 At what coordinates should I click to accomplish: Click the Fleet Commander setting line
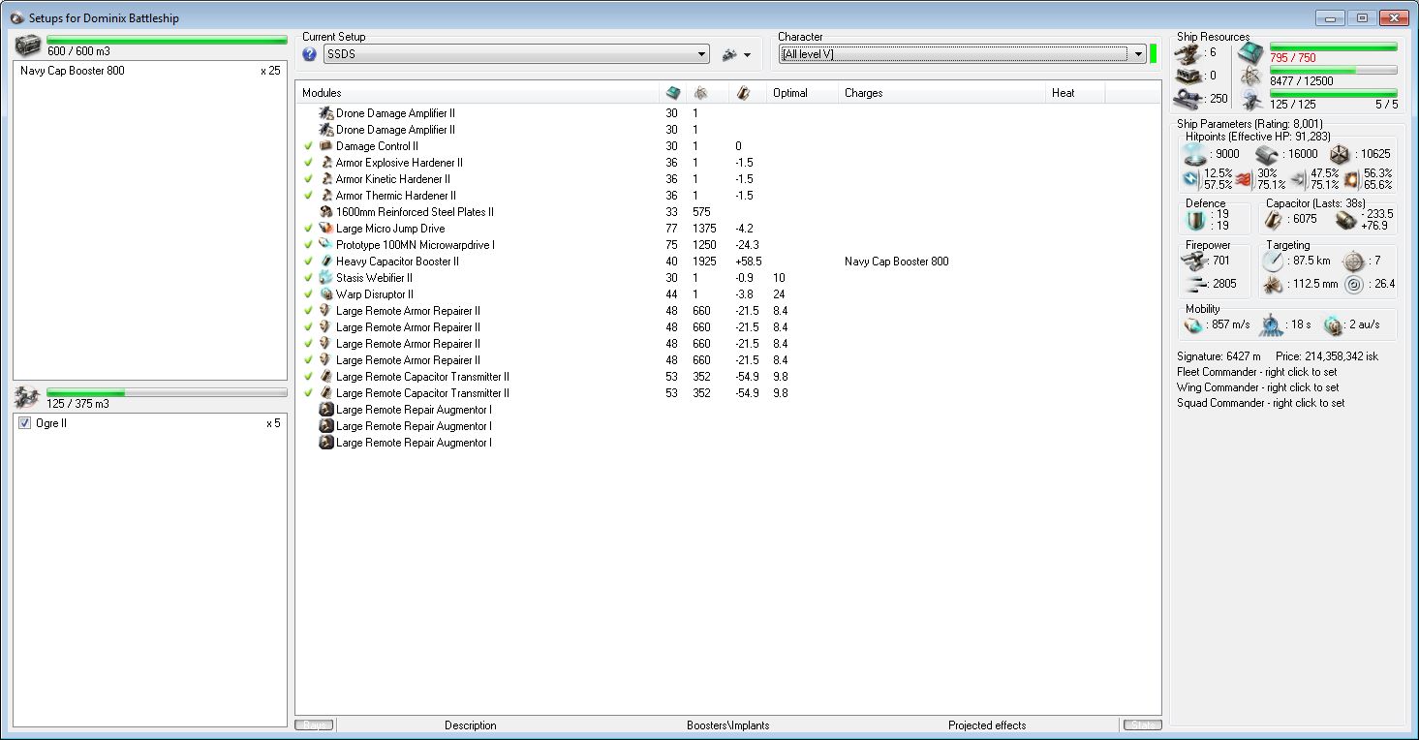click(1257, 372)
